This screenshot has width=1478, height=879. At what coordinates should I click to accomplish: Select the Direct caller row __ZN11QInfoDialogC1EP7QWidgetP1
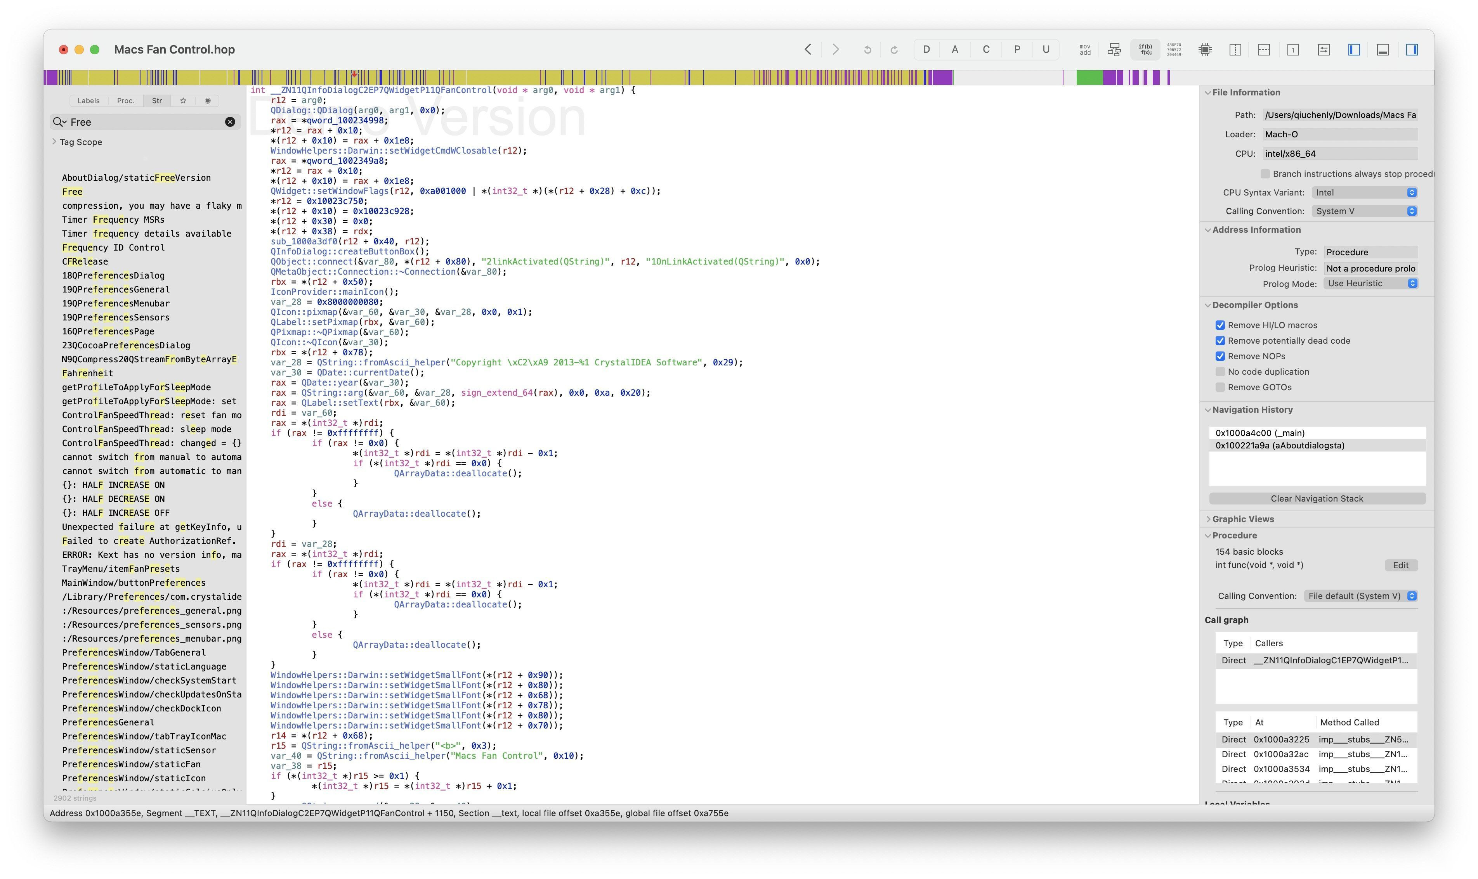pos(1316,661)
